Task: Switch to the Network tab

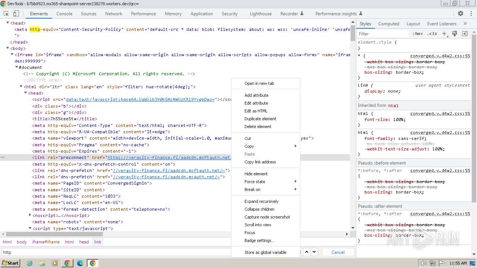Action: (x=114, y=13)
